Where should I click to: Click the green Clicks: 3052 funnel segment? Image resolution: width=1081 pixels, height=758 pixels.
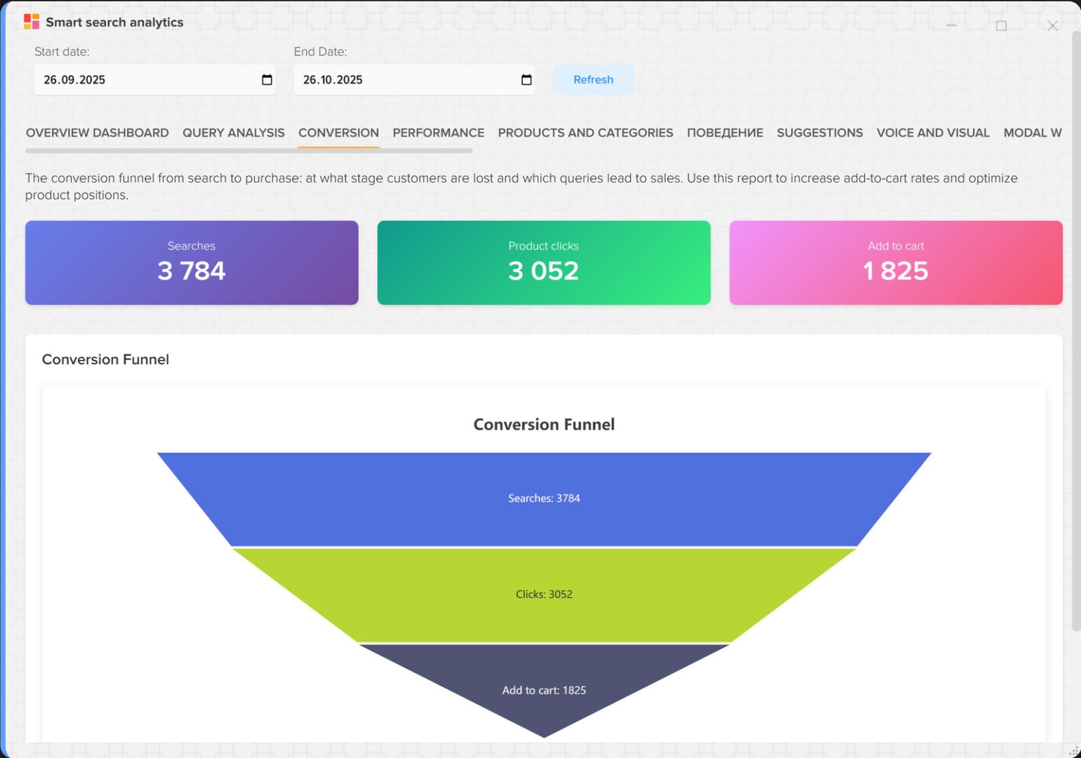point(544,594)
